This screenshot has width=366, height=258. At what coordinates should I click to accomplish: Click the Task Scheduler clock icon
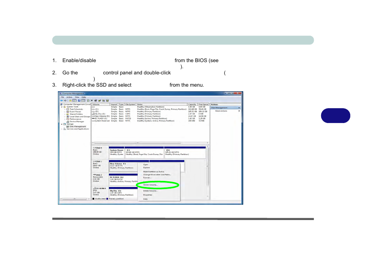tap(68, 109)
